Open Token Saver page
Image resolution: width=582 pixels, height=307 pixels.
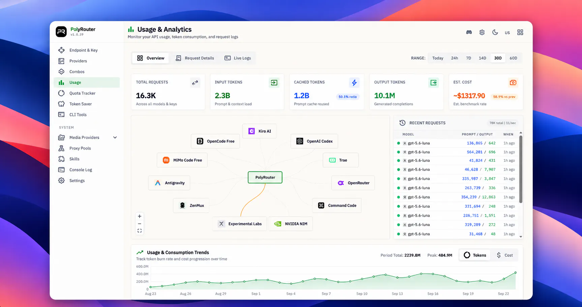(87, 104)
